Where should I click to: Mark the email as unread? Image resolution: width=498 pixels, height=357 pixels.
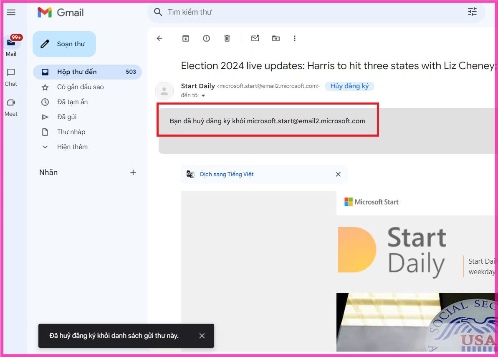(x=255, y=38)
